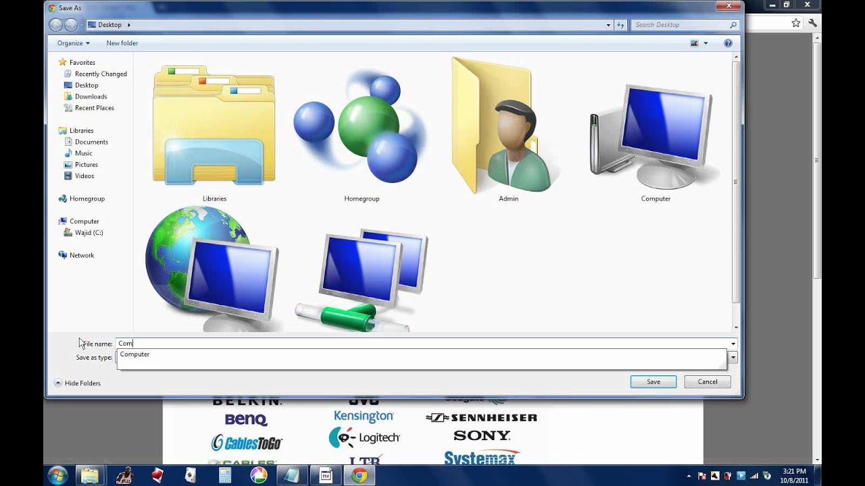Click the file pane vertical scrollbar

click(x=736, y=182)
